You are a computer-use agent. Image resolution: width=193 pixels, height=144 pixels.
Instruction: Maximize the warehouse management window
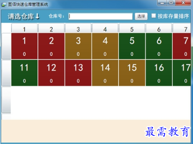[171, 3]
